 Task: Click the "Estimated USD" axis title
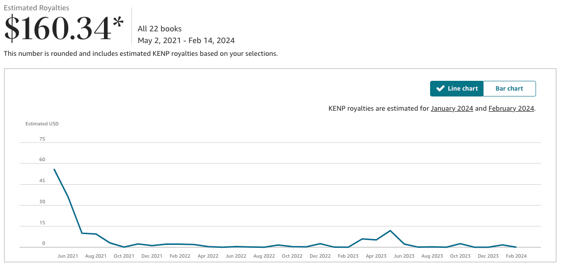42,124
